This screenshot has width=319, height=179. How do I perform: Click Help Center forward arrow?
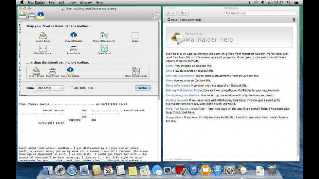173,13
